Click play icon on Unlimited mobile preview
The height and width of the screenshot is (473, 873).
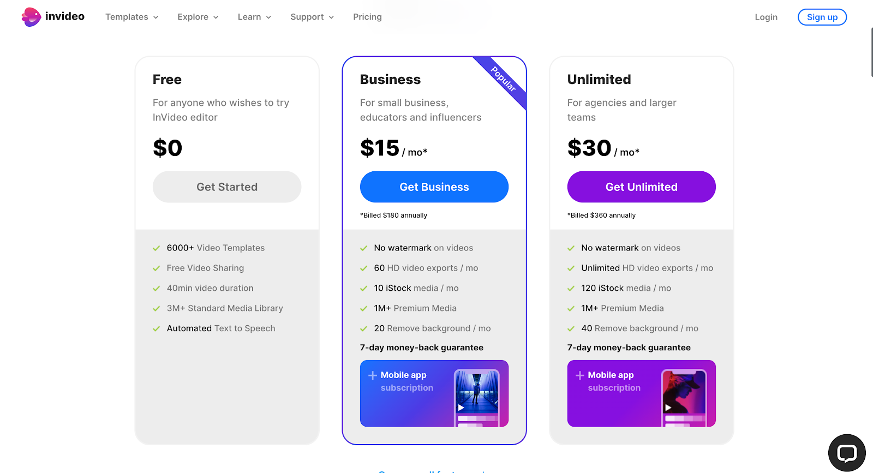[x=668, y=408]
